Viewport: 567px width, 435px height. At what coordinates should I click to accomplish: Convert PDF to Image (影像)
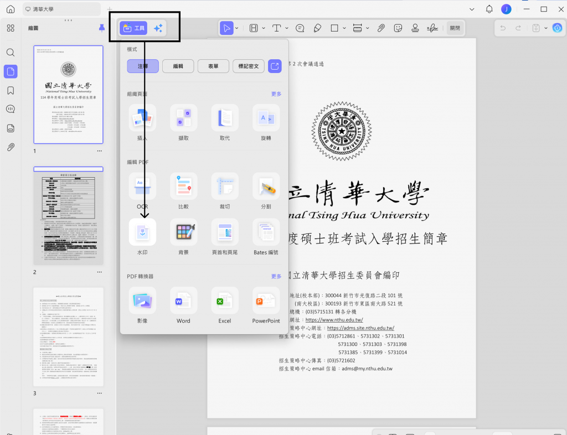coord(142,301)
